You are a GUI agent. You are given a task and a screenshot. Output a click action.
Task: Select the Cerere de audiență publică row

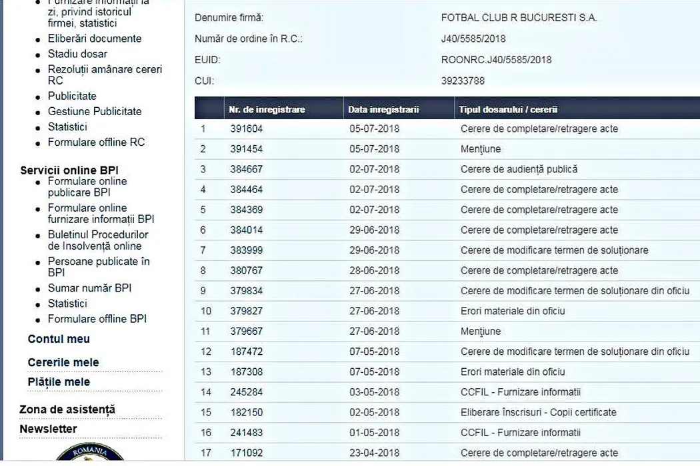[519, 169]
